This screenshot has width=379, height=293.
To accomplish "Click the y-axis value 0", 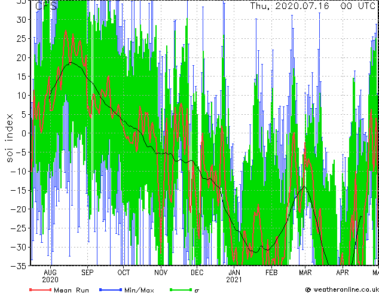I will click(x=24, y=133).
